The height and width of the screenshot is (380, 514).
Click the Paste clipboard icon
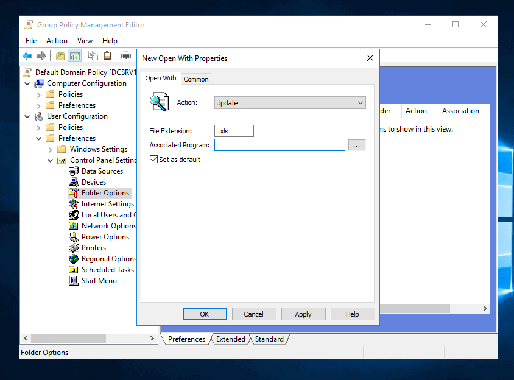tap(107, 56)
